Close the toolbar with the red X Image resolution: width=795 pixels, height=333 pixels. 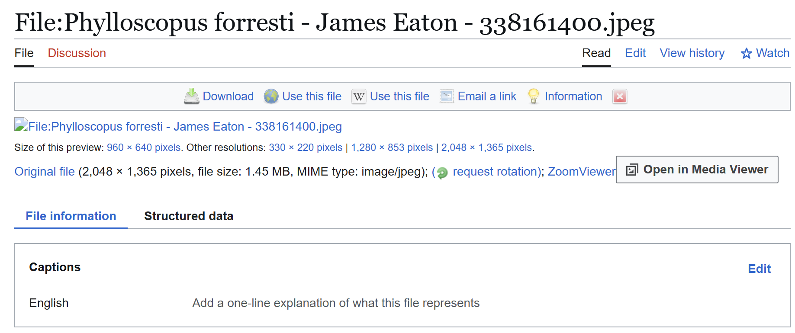tap(620, 96)
